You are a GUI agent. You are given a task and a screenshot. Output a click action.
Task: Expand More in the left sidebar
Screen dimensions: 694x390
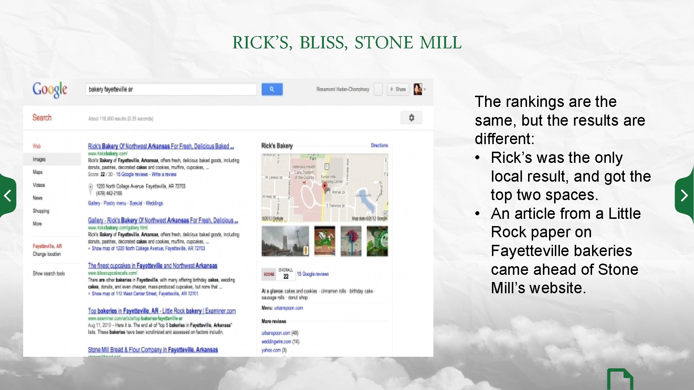(37, 224)
